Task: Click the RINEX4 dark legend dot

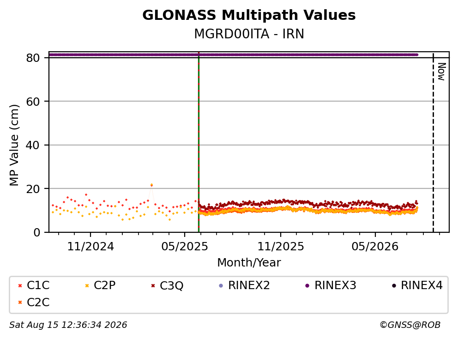Action: point(394,285)
